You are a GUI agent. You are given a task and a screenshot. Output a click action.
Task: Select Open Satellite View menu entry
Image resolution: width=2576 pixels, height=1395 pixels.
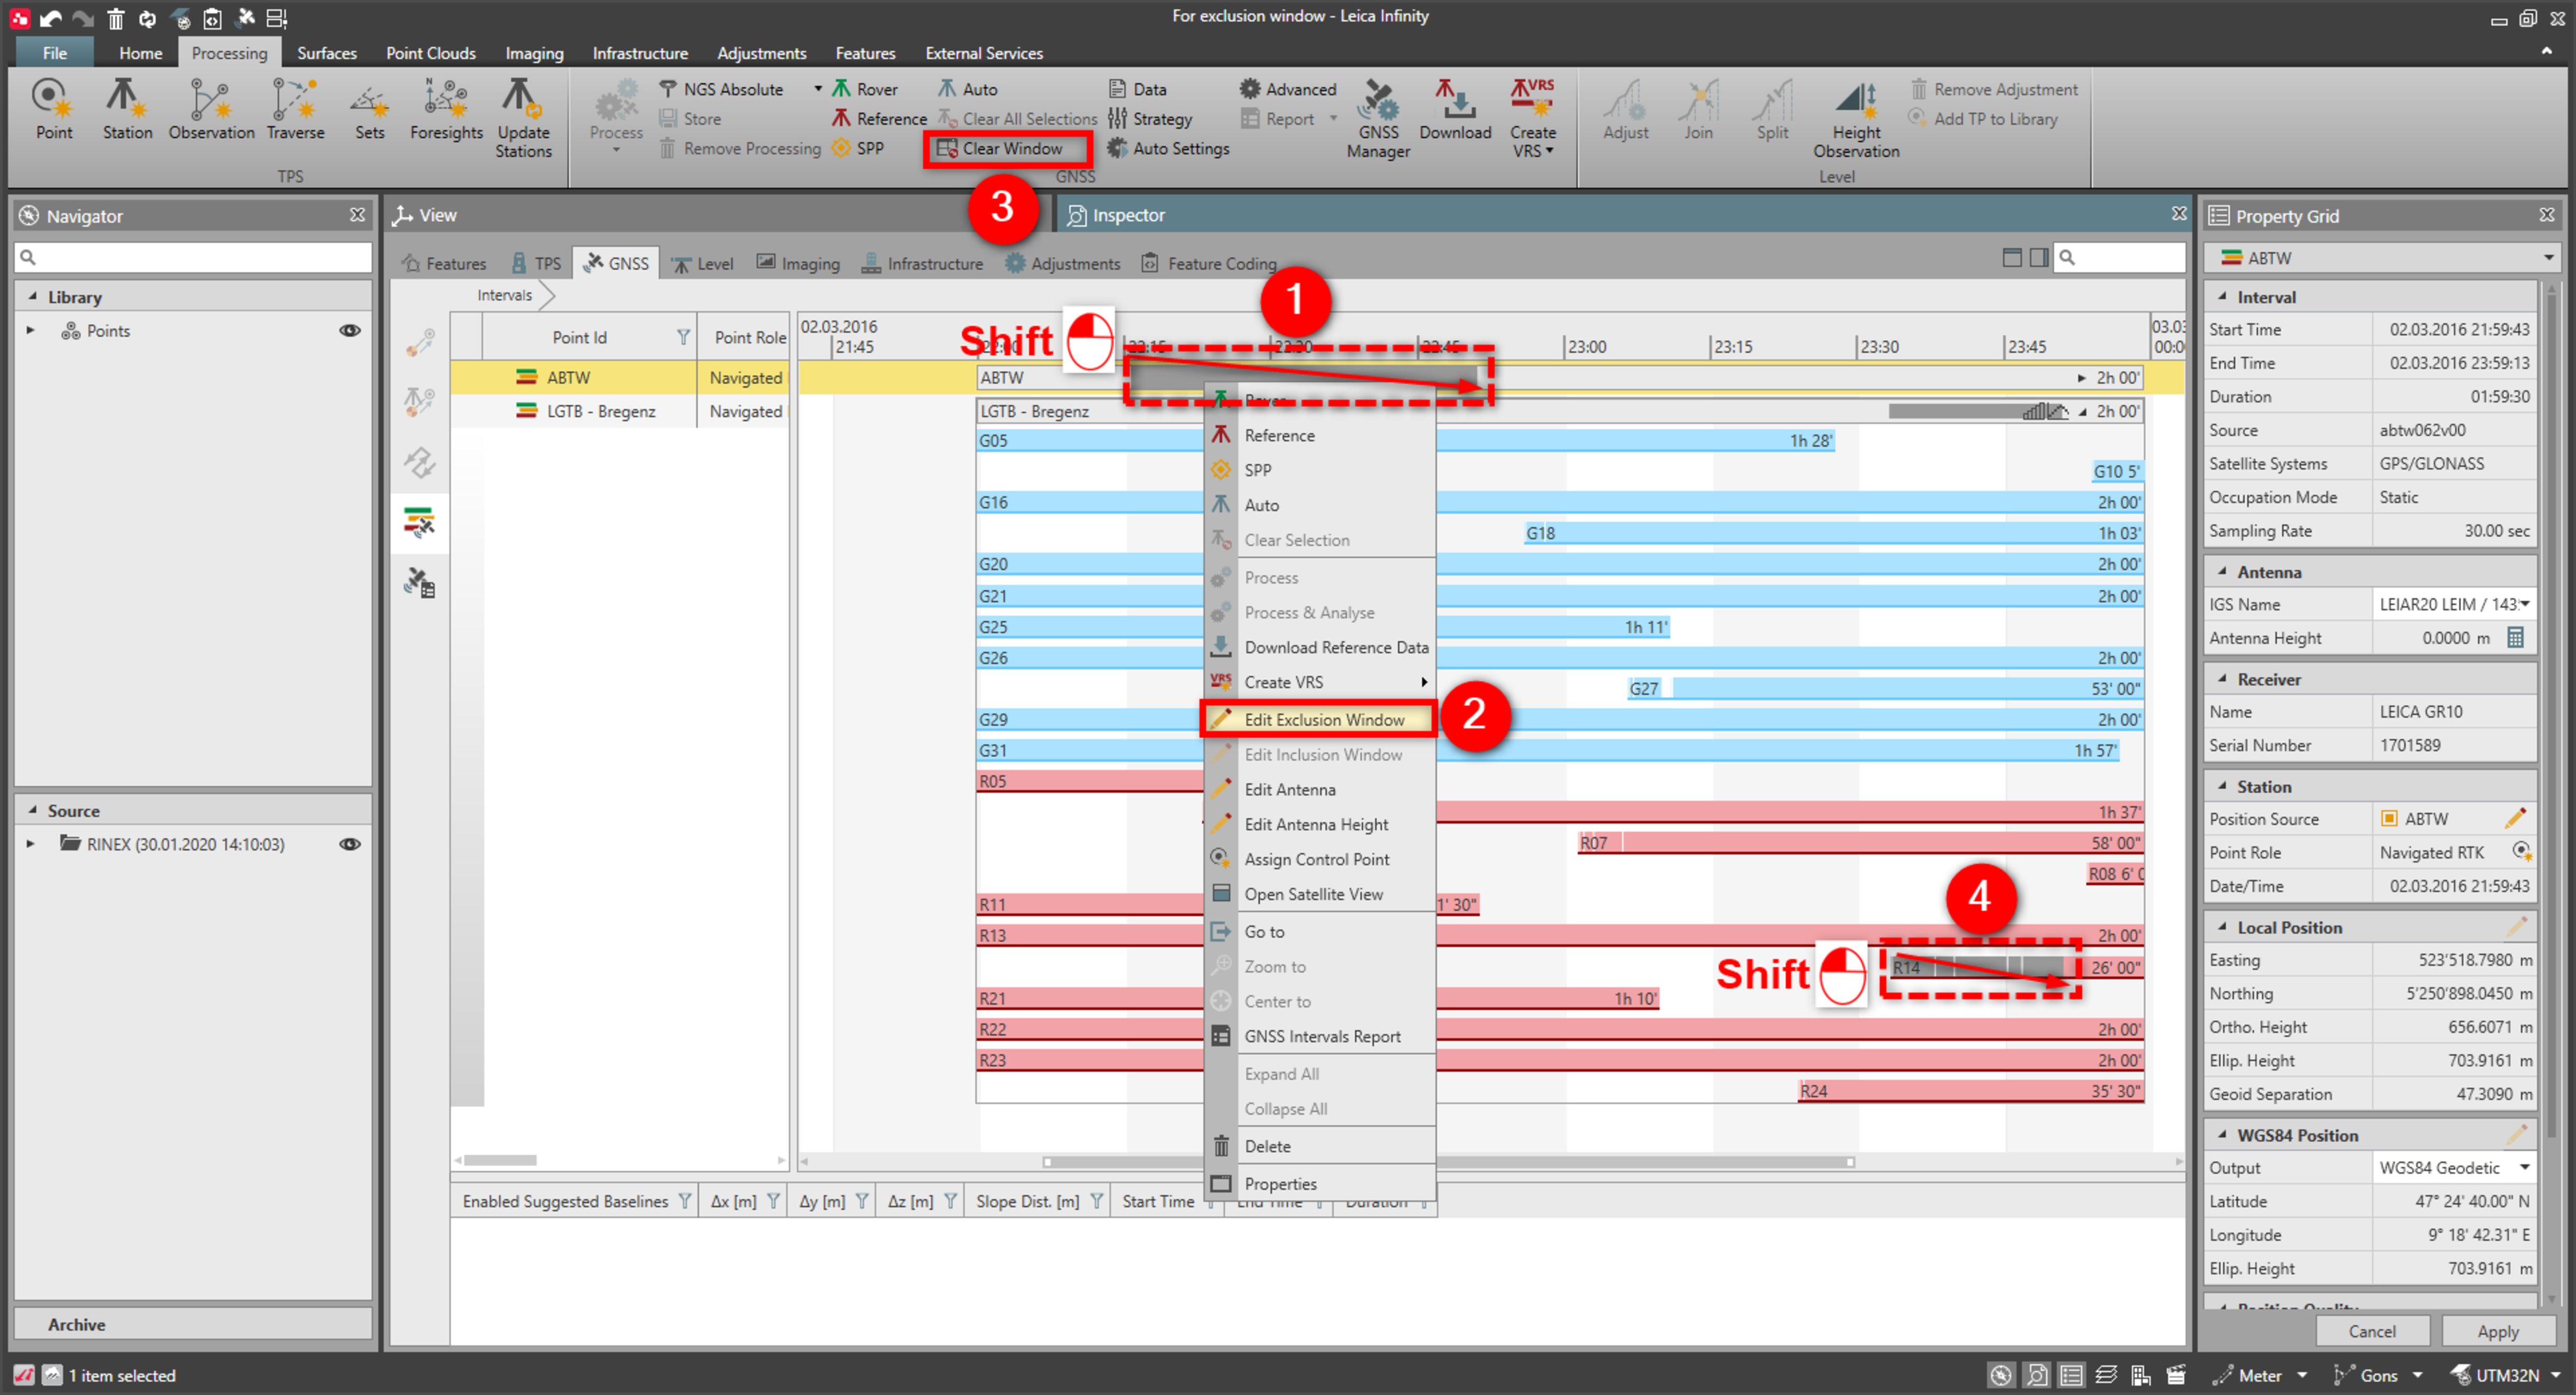tap(1319, 894)
